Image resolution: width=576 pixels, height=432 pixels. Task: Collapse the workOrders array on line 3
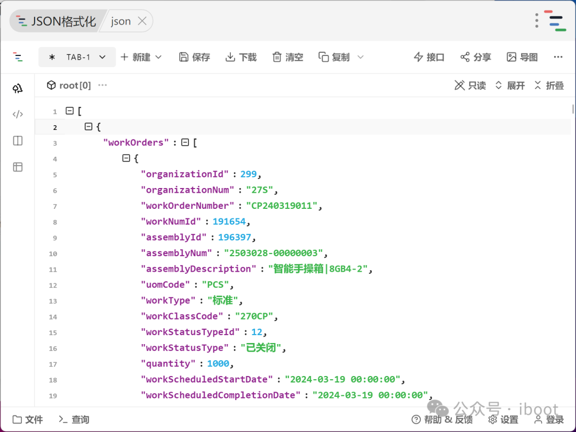[185, 143]
